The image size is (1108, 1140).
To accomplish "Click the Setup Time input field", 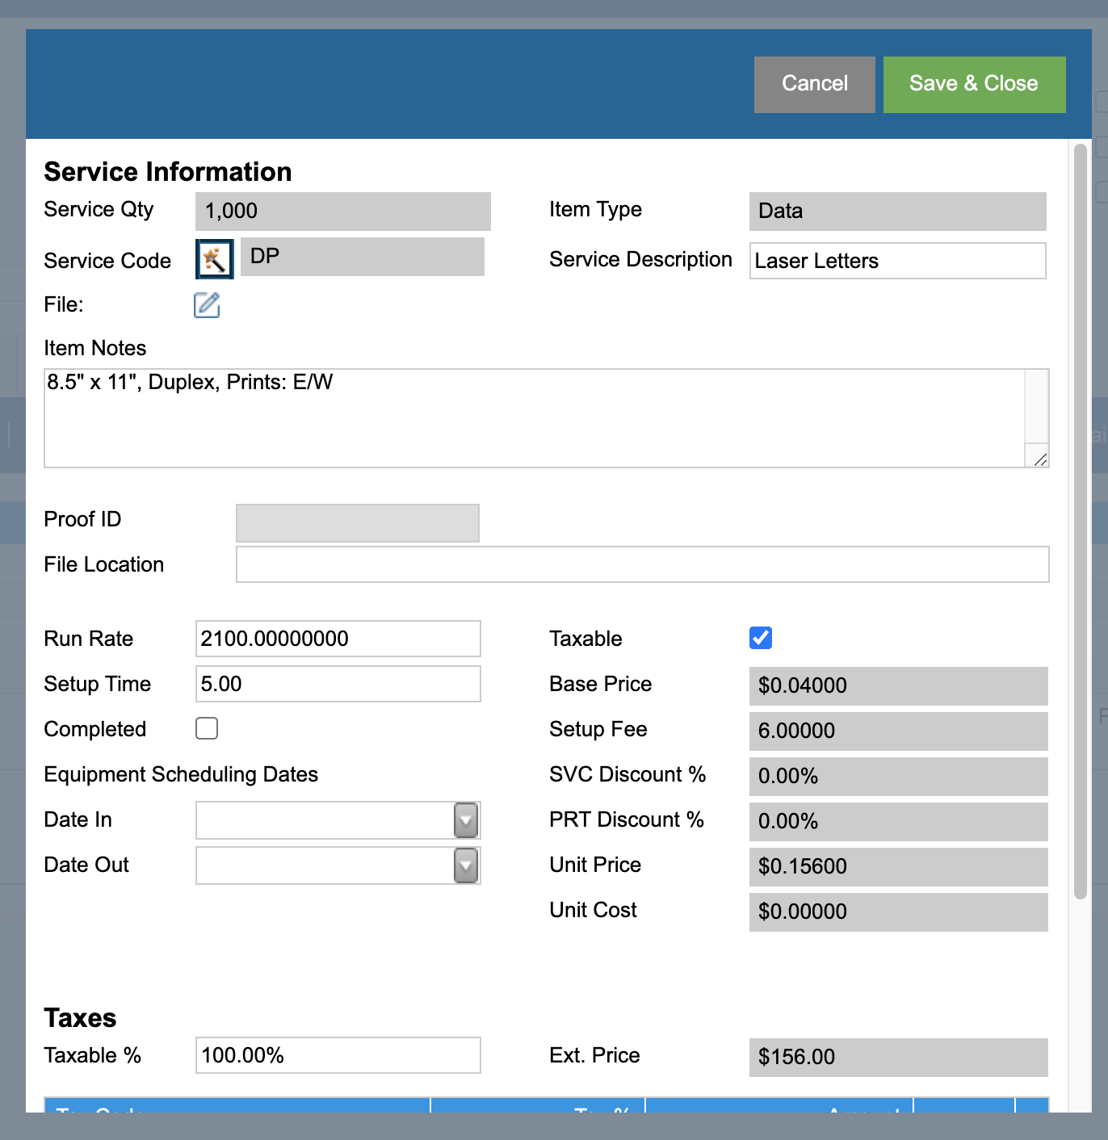I will (x=338, y=684).
